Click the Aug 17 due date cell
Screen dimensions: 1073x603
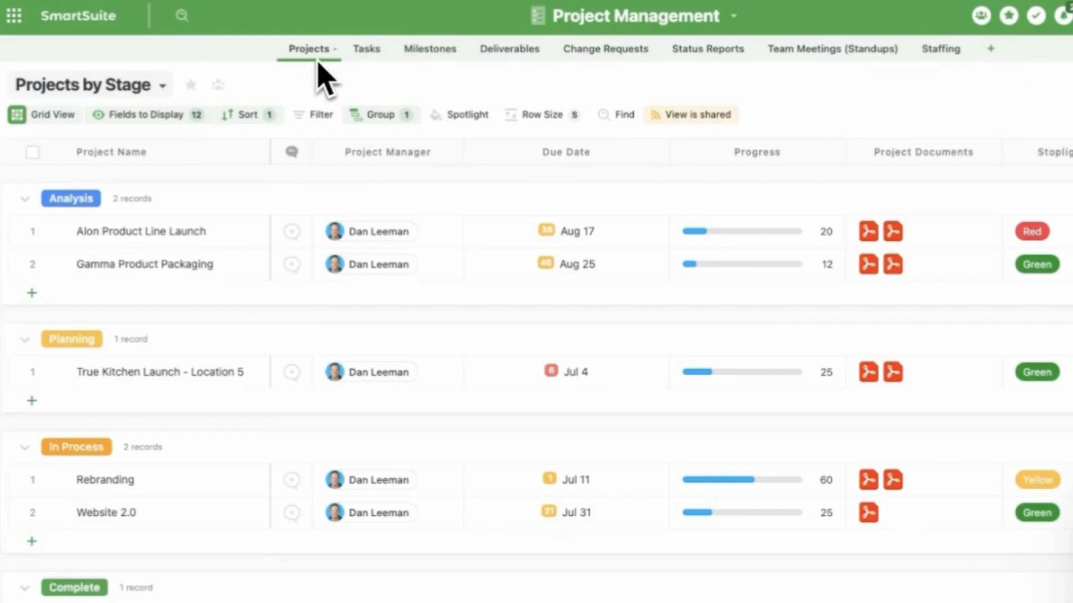(x=566, y=231)
